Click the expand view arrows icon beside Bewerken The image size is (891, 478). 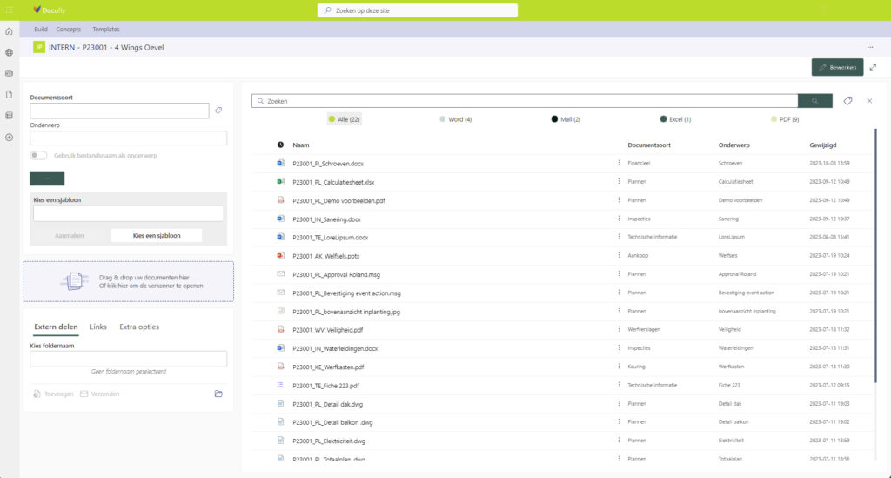click(x=873, y=67)
